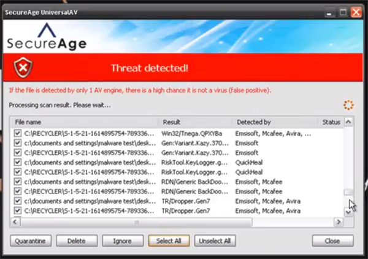Click the Status column header
This screenshot has height=259, width=368.
pyautogui.click(x=331, y=122)
